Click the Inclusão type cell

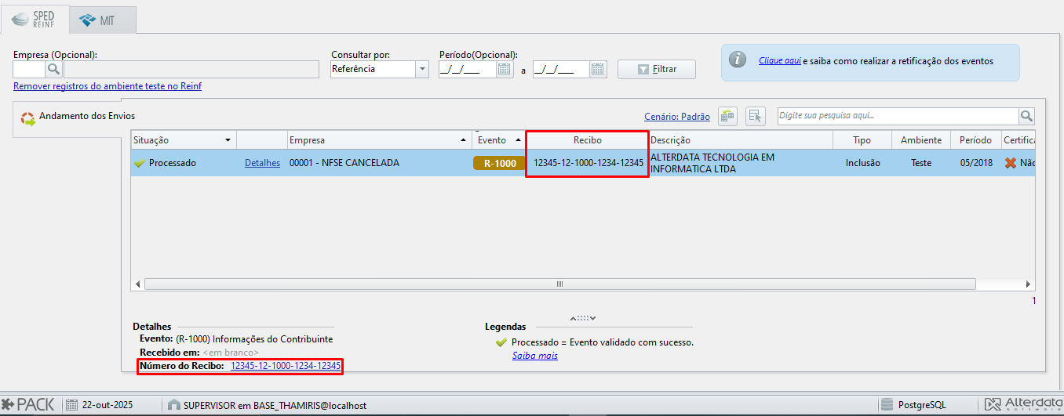[862, 163]
